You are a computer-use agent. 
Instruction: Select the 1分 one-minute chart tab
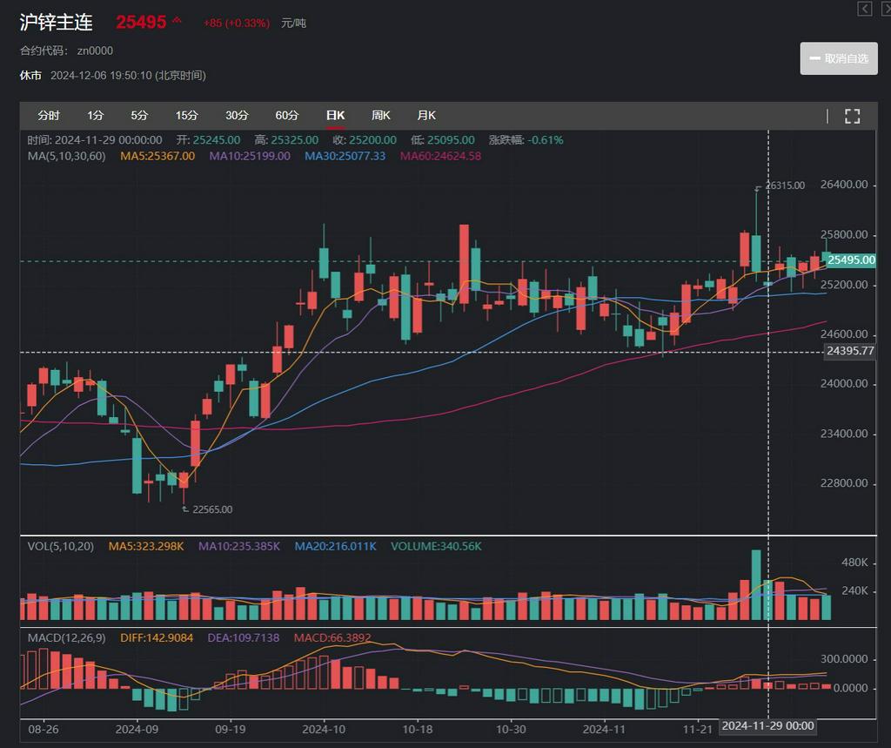(95, 116)
